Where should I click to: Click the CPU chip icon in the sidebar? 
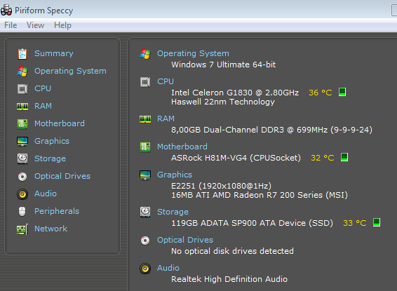pyautogui.click(x=22, y=89)
